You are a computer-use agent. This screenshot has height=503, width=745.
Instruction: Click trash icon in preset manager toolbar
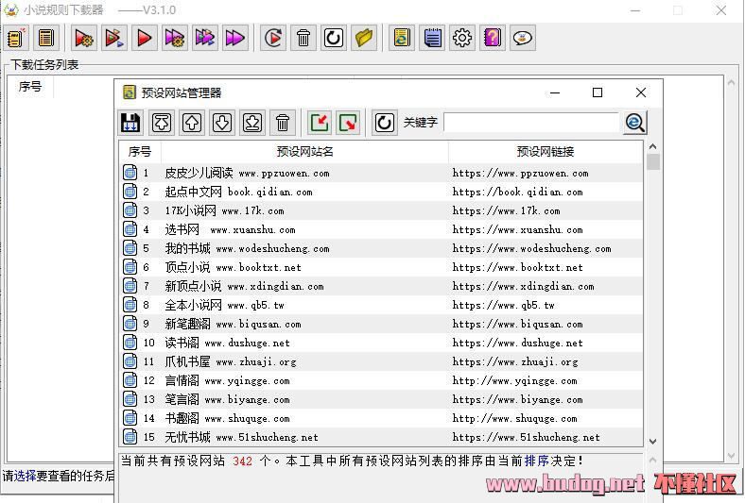pyautogui.click(x=283, y=123)
